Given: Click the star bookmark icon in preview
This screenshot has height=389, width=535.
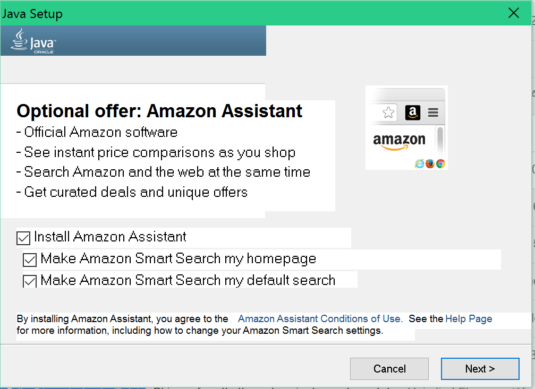Looking at the screenshot, I should click(x=388, y=112).
